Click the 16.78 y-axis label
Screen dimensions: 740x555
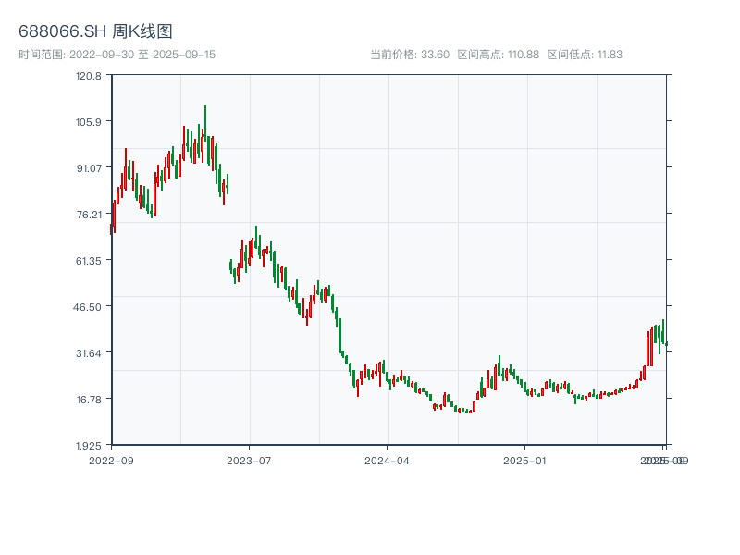point(89,400)
